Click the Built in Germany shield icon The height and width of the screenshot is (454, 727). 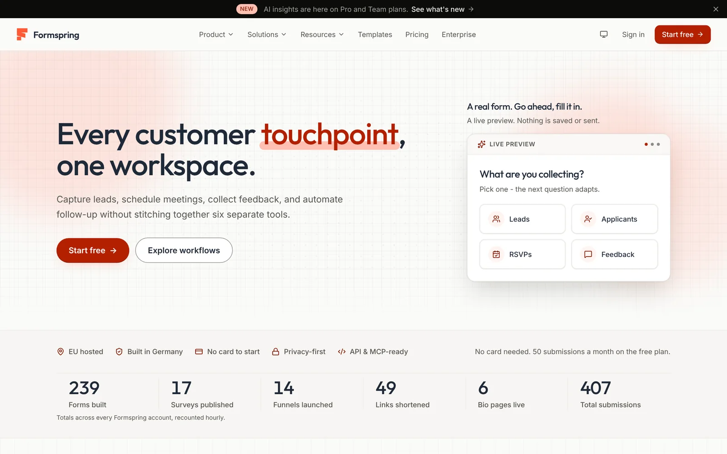coord(119,352)
